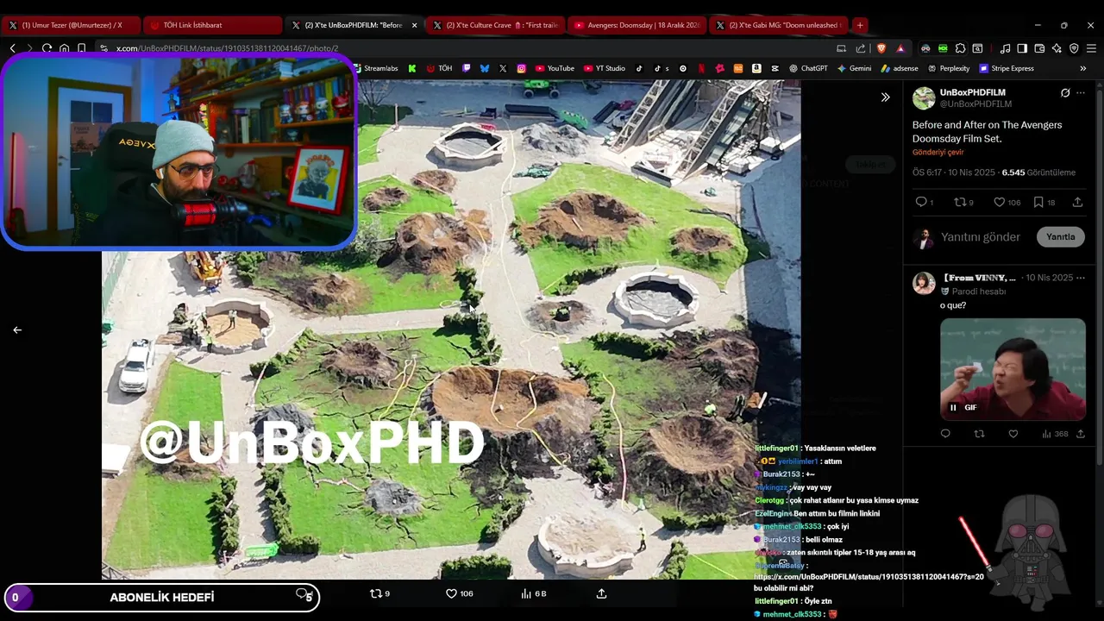View post analytics showing 6 B

point(534,593)
